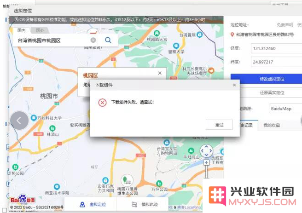Click the 桃园八德埤塘生态公园 marker

[x=127, y=180]
